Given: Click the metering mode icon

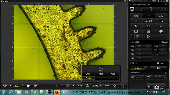Looking at the screenshot, I should [149, 31].
